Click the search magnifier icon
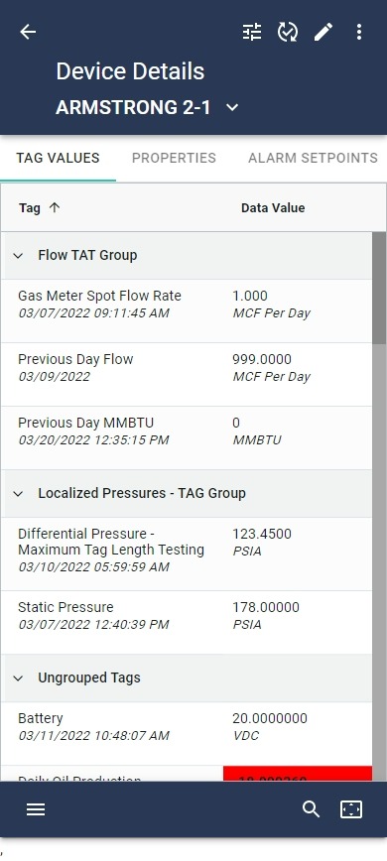Screen dimensions: 387x861 tap(312, 809)
